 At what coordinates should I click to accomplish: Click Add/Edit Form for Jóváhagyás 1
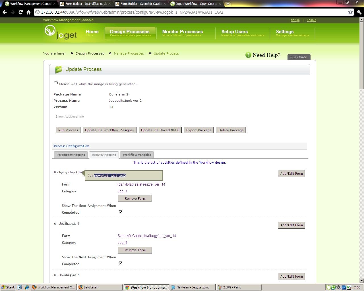tap(291, 225)
